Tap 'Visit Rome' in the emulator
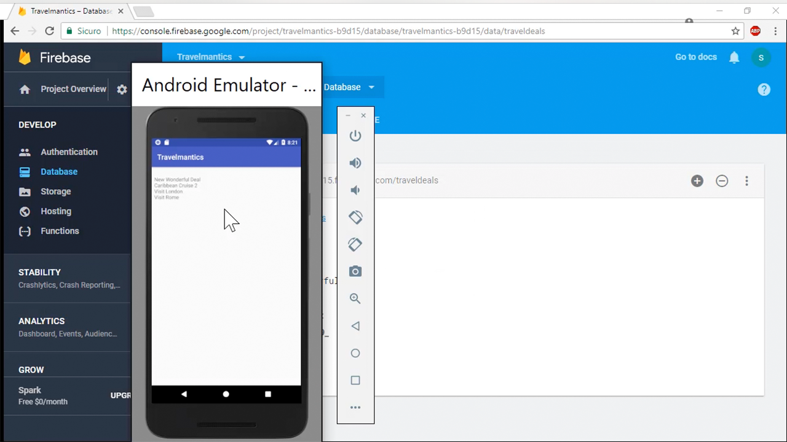This screenshot has height=442, width=787. pos(167,197)
